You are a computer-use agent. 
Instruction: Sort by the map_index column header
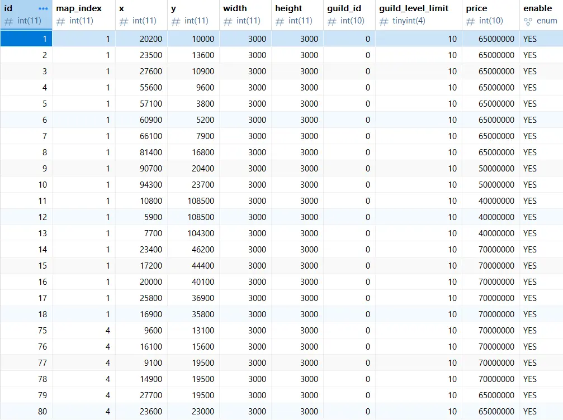(79, 8)
